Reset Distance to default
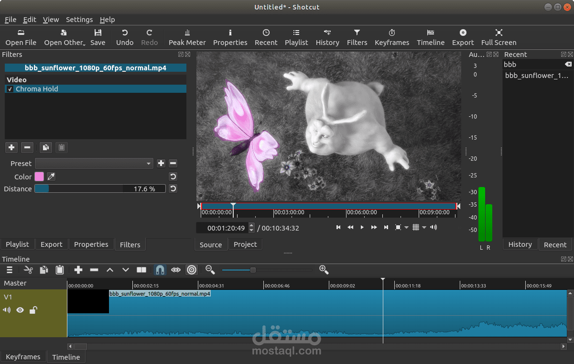The image size is (574, 364). point(173,188)
